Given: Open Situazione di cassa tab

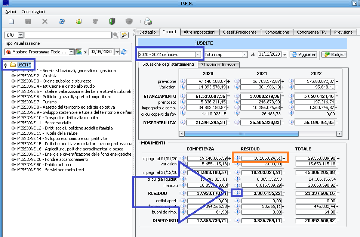Looking at the screenshot, I should pos(218,65).
